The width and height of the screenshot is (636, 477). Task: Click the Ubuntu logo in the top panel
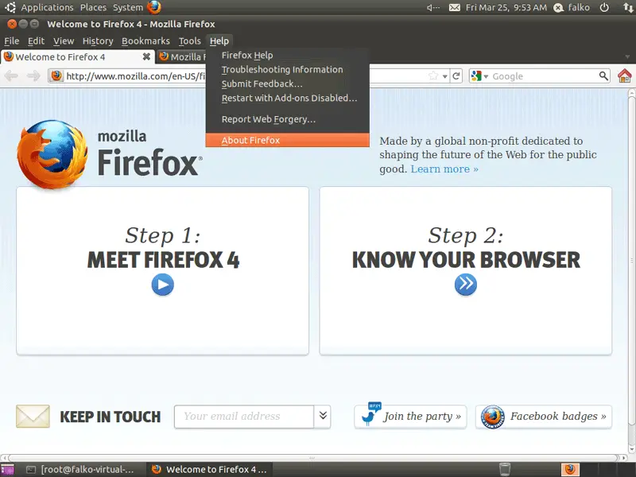point(10,7)
